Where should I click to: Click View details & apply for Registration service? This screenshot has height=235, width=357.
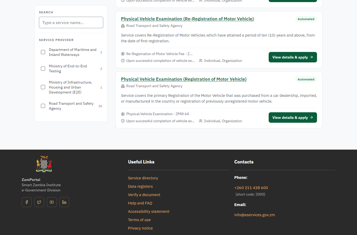[293, 118]
